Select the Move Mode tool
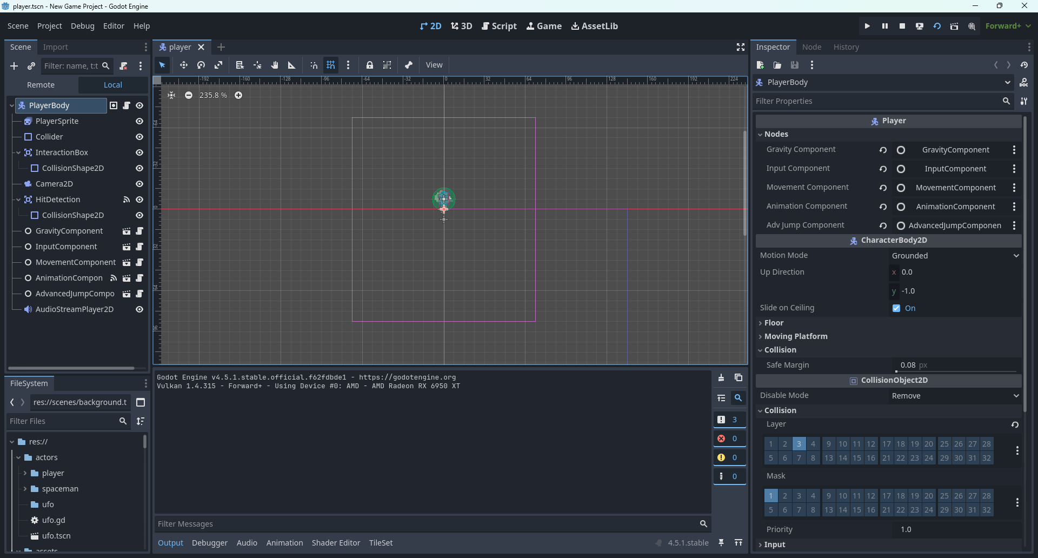The width and height of the screenshot is (1038, 558). [x=184, y=65]
